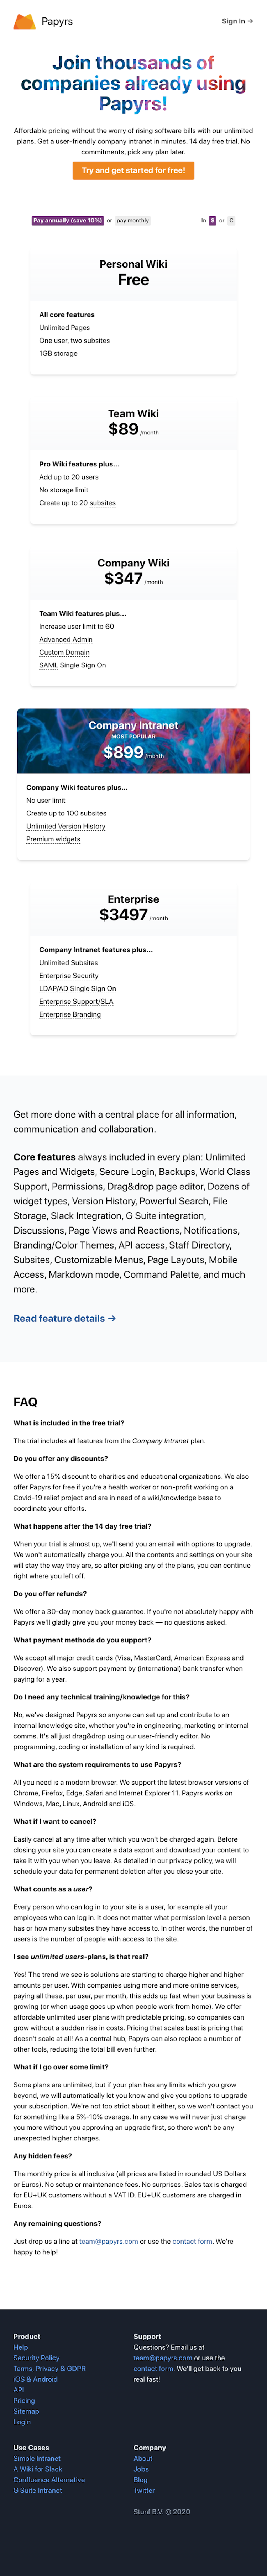Switch prices to euro currency
Screen dimensions: 267x2576
231,220
